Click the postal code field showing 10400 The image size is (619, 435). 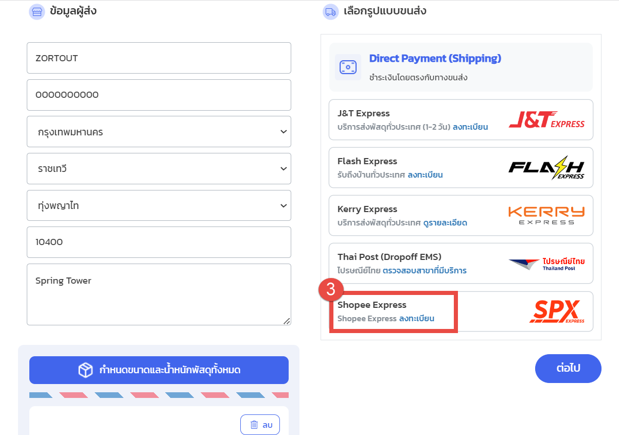159,242
